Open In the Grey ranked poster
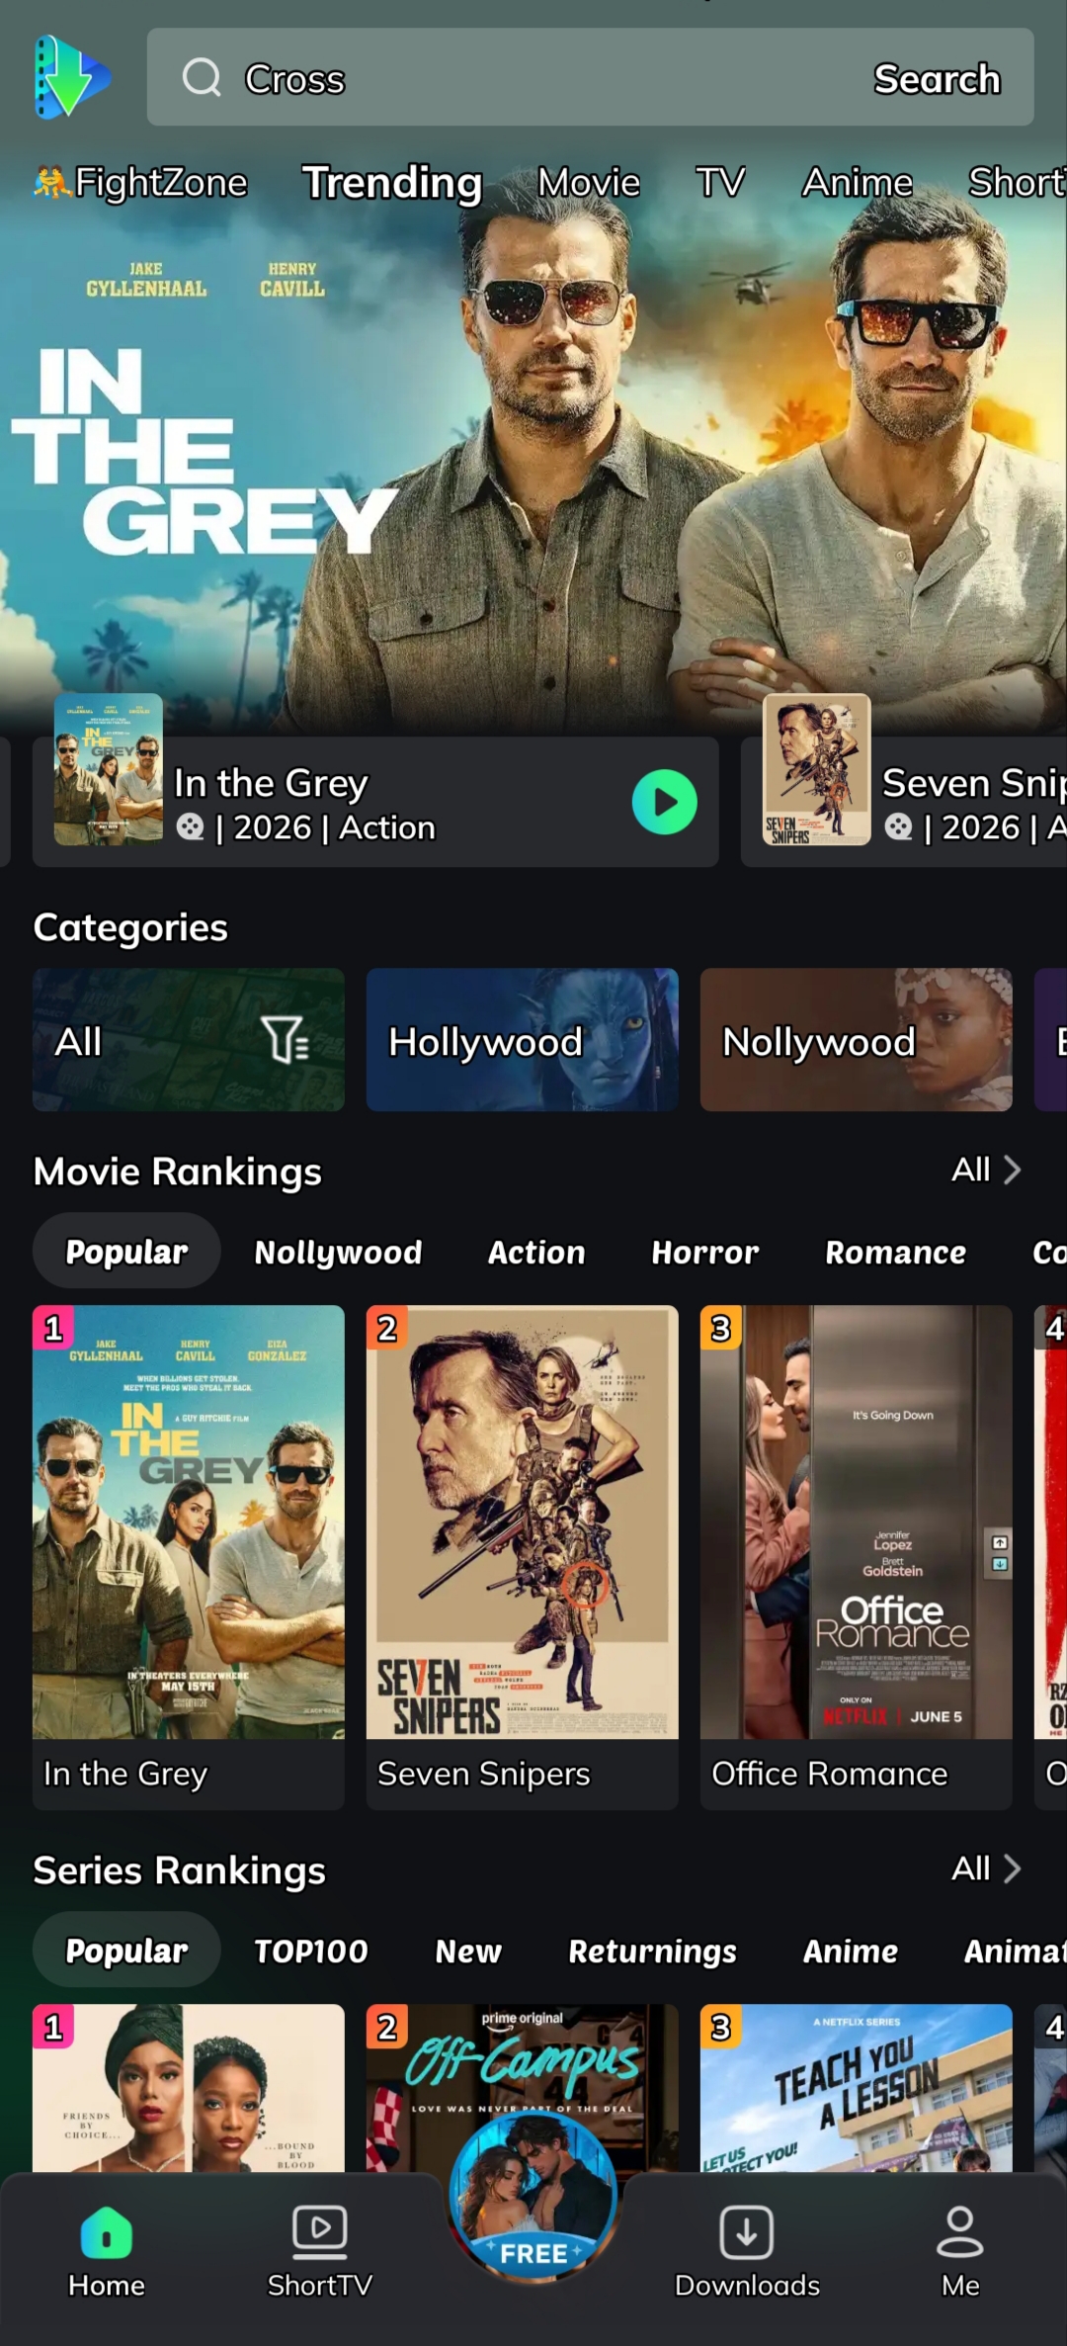The width and height of the screenshot is (1067, 2346). pyautogui.click(x=189, y=1522)
